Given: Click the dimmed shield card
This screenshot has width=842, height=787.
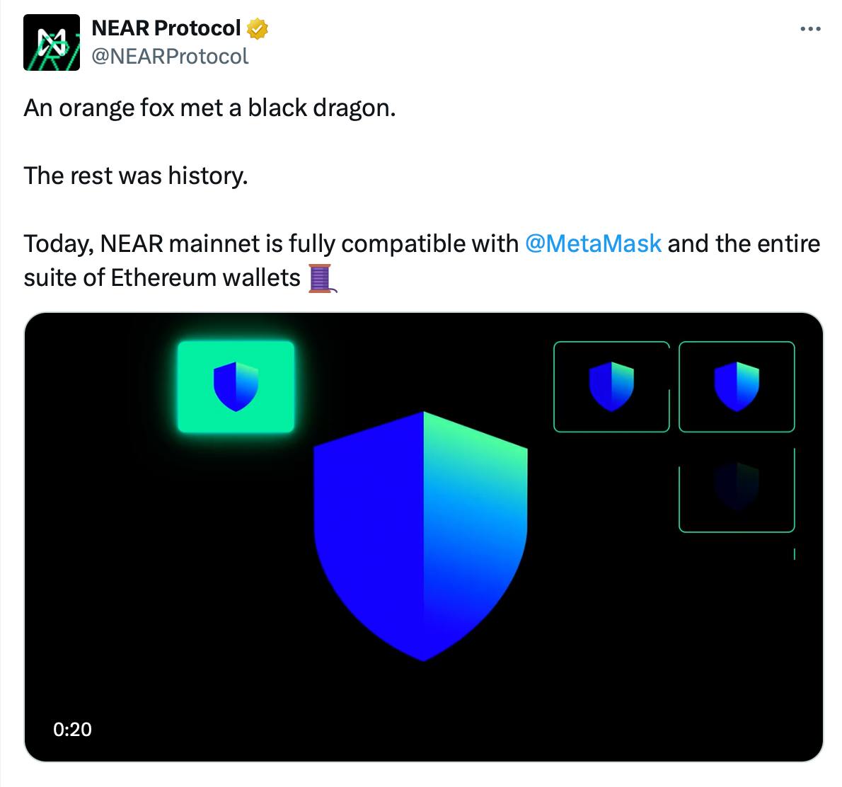Looking at the screenshot, I should point(737,490).
